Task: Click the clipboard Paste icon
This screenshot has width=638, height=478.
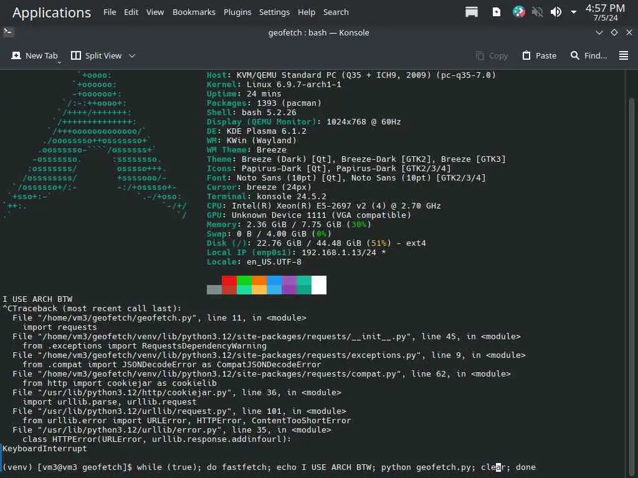Action: point(526,55)
